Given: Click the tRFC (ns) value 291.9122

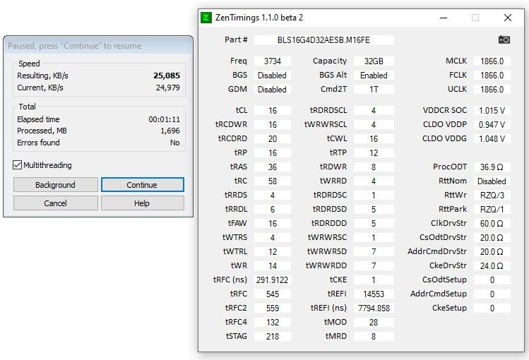Looking at the screenshot, I should tap(273, 280).
